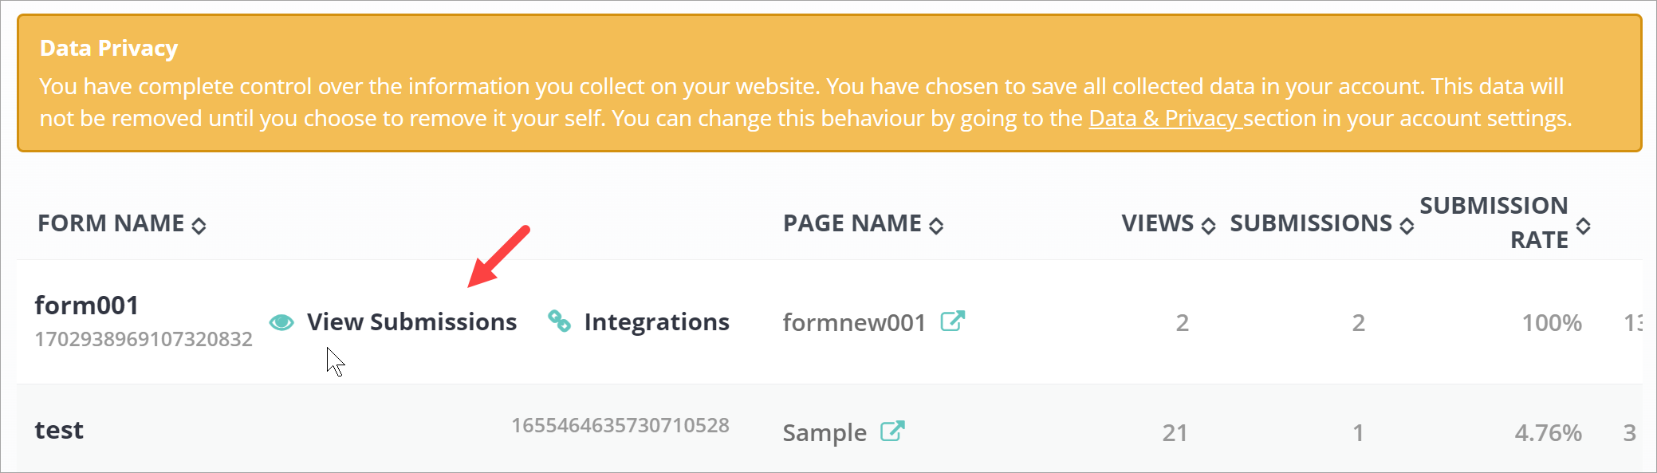This screenshot has width=1657, height=473.
Task: Open Integrations for form001
Action: tap(656, 322)
